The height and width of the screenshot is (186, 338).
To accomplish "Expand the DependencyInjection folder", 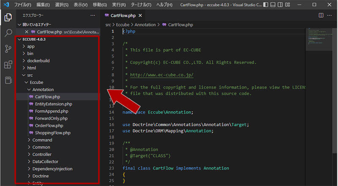I will (52, 169).
